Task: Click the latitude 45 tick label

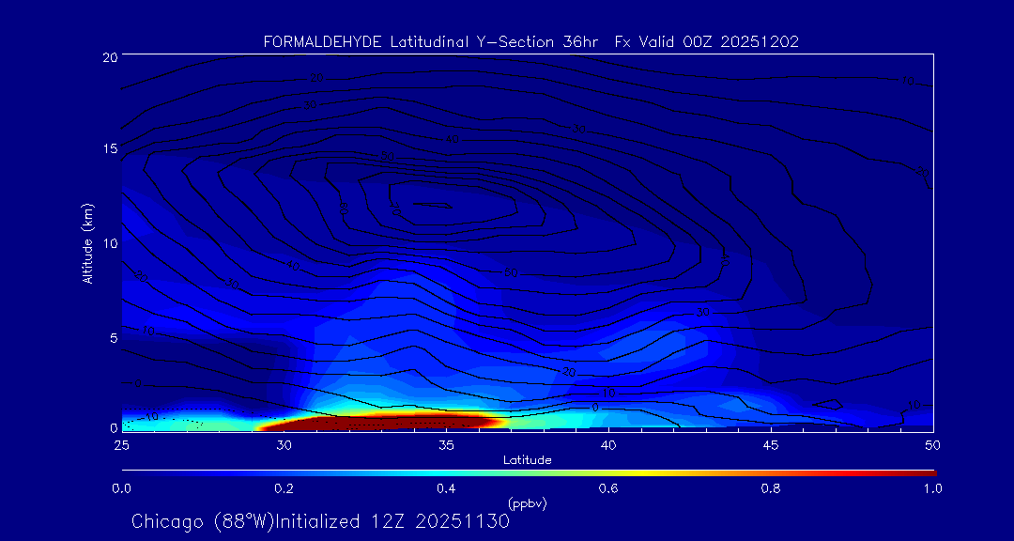Action: [770, 444]
